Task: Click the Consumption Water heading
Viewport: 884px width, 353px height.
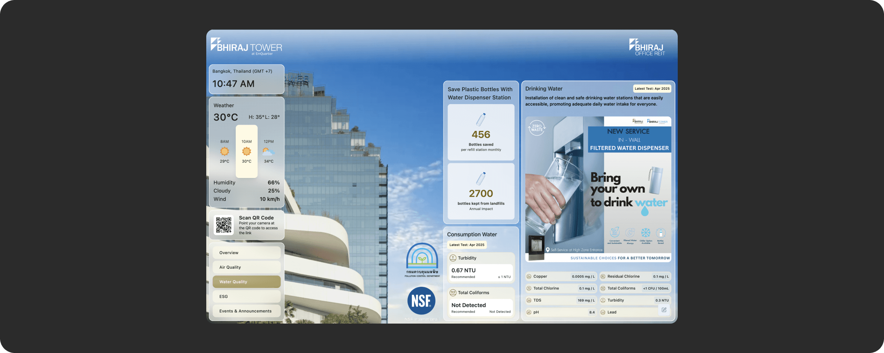Action: [x=472, y=234]
